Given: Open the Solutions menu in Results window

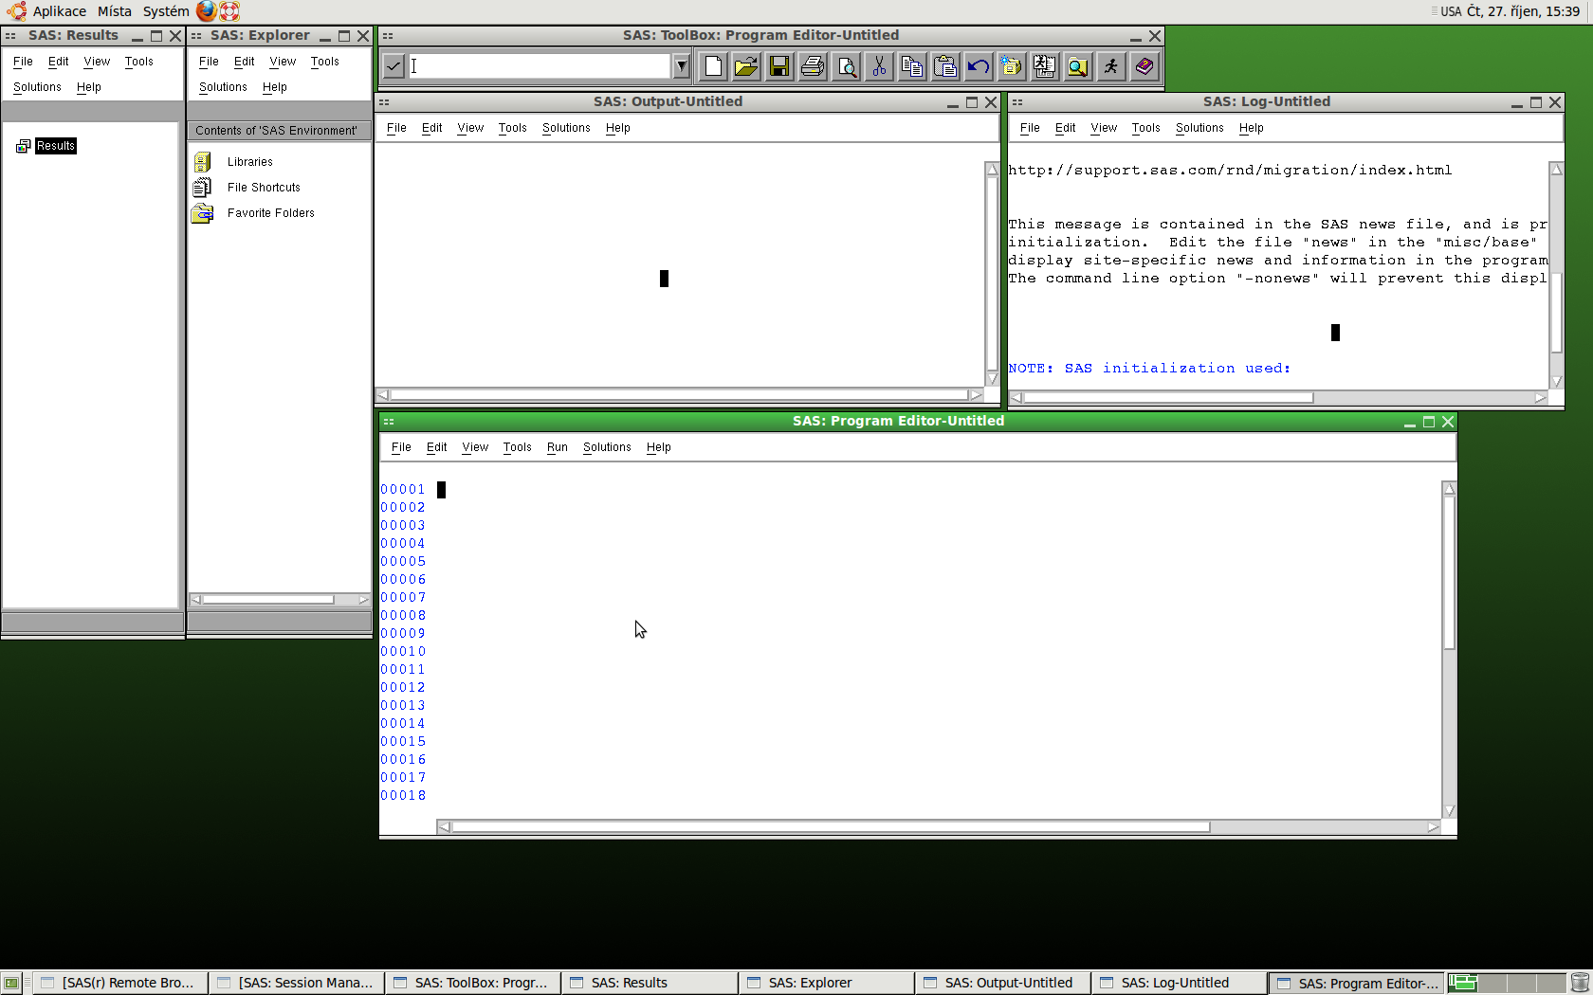Looking at the screenshot, I should (37, 87).
